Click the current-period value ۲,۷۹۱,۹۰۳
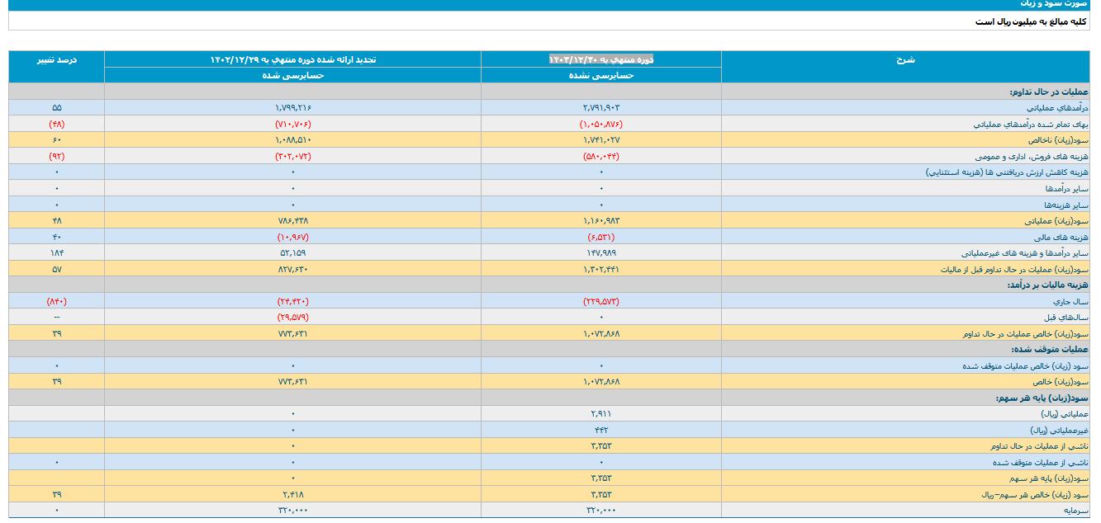Image resolution: width=1101 pixels, height=523 pixels. click(x=600, y=108)
